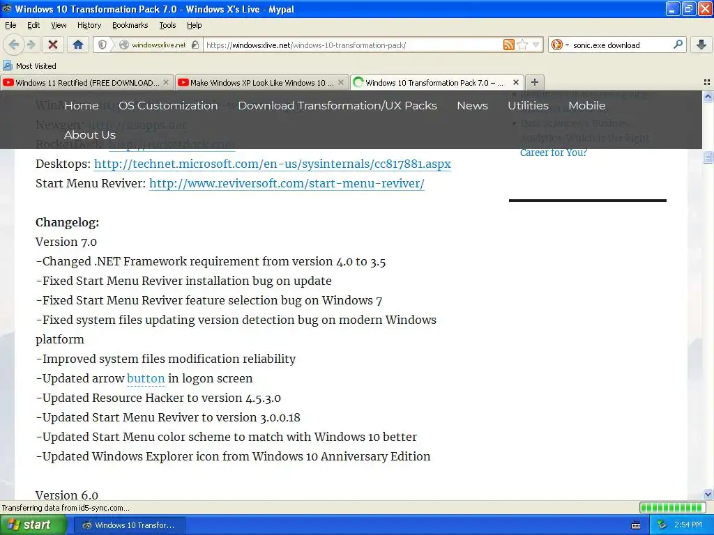
Task: Click 'Updated Resource Hacker to version 4.5.3.0' line
Action: pos(158,398)
